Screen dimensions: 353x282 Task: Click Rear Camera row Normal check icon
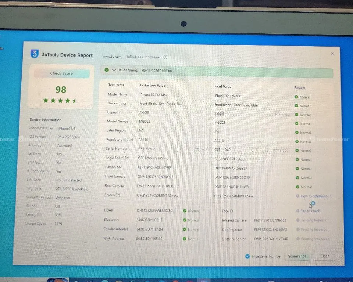[x=297, y=187]
